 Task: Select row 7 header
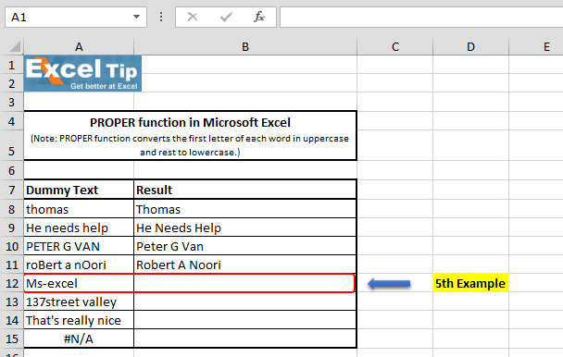coord(12,190)
